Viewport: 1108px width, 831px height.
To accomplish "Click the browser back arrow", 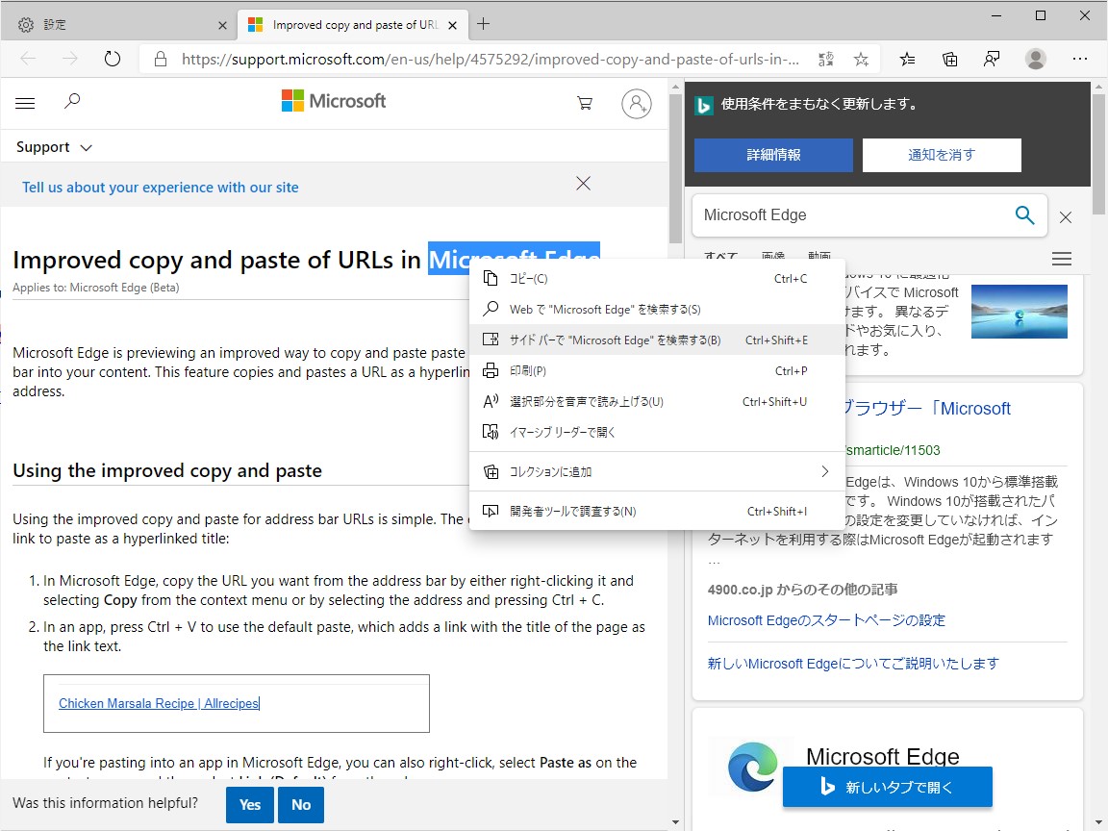I will point(28,59).
